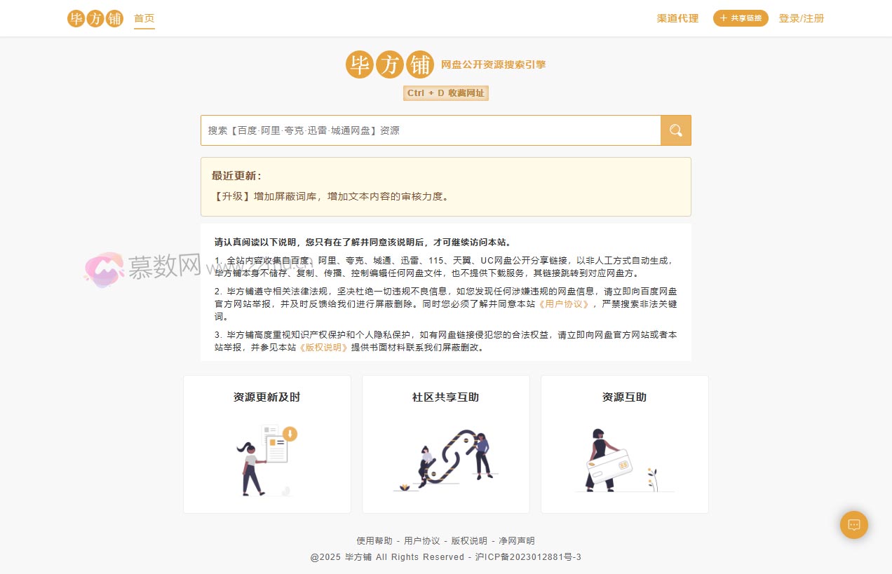892x574 pixels.
Task: Click the 最近更新 announcement box
Action: coord(446,186)
